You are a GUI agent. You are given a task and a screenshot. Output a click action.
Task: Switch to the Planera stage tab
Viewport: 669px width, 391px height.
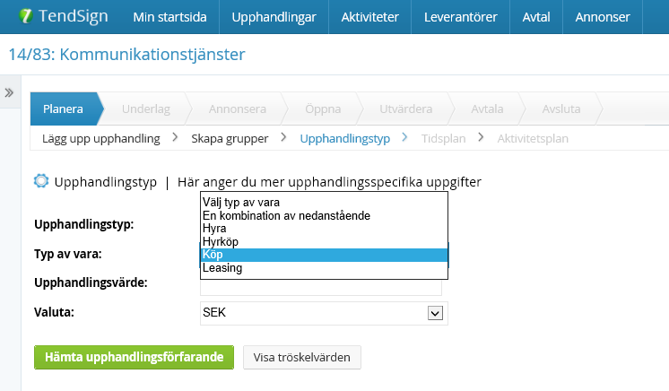coord(63,109)
